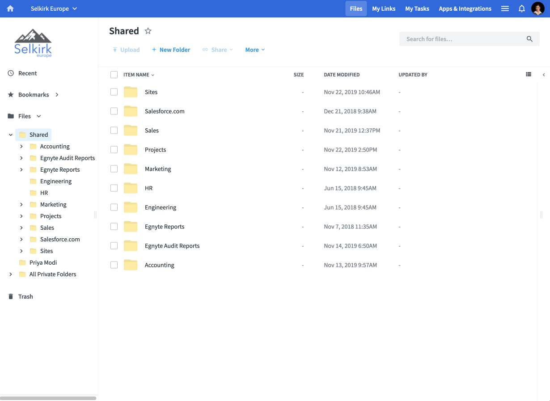Open the Egnyte Audit Reports folder name
This screenshot has height=401, width=550.
(172, 246)
